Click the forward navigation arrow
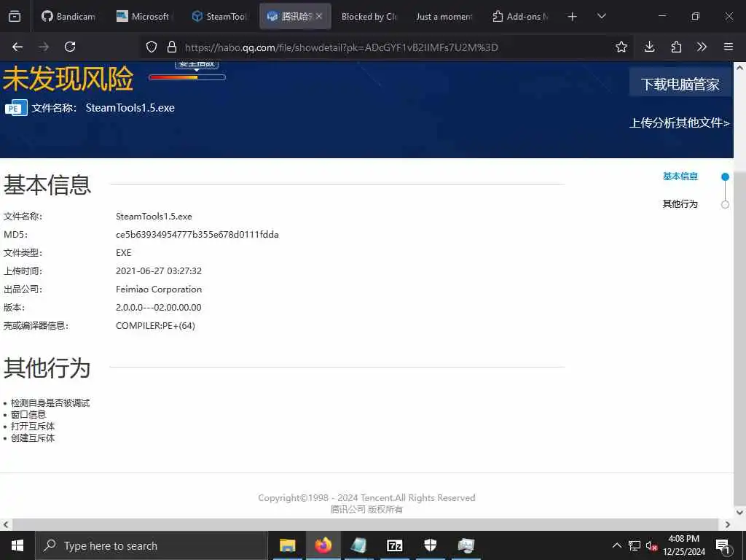The height and width of the screenshot is (560, 746). [x=44, y=47]
